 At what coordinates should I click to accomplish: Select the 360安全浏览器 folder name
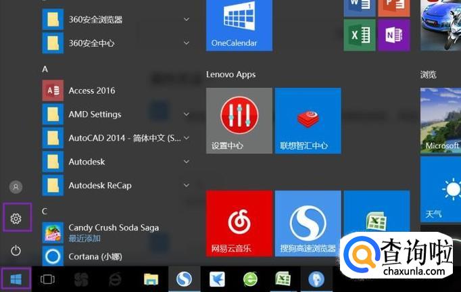[x=95, y=20]
